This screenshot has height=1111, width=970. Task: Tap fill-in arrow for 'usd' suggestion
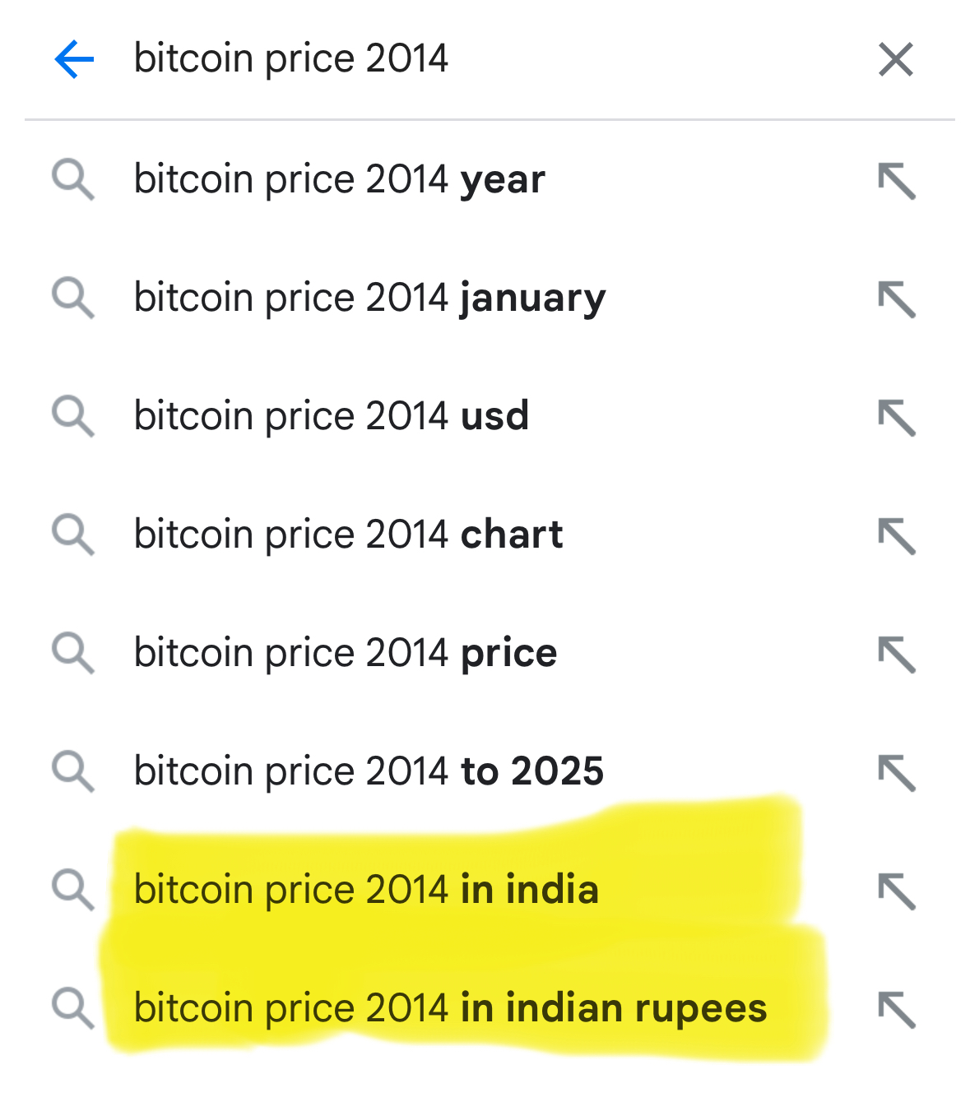[x=896, y=418]
